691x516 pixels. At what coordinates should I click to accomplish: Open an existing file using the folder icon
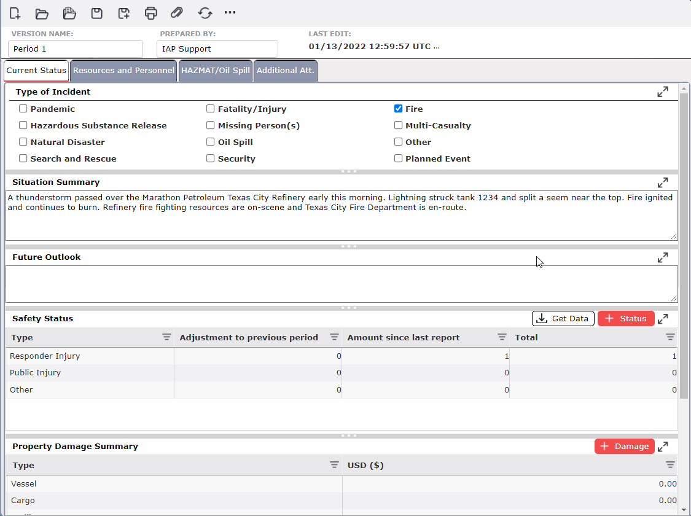point(41,13)
